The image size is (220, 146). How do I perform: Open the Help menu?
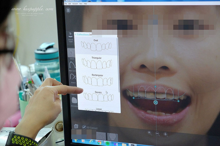point(85,4)
